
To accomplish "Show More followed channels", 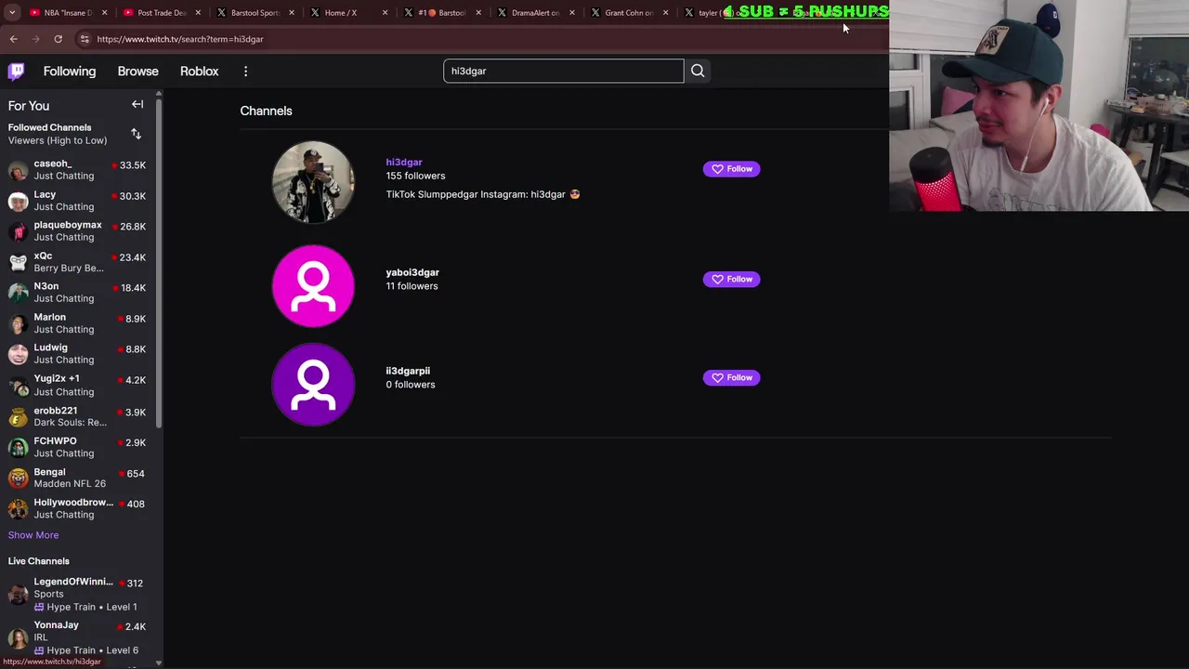I will tap(33, 535).
